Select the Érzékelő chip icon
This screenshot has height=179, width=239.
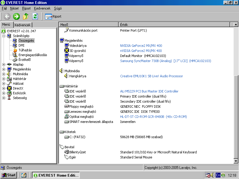(x=15, y=60)
